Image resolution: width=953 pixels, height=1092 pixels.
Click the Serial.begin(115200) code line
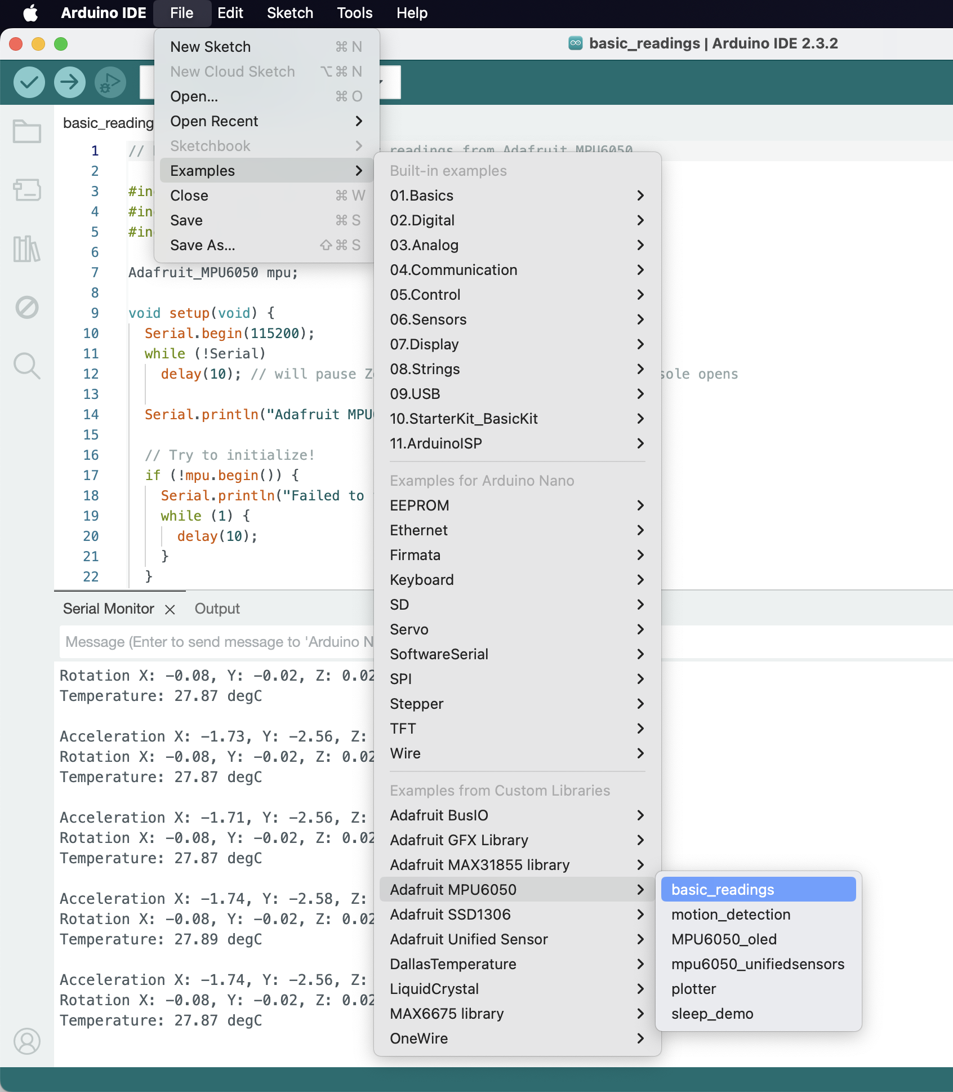coord(229,334)
